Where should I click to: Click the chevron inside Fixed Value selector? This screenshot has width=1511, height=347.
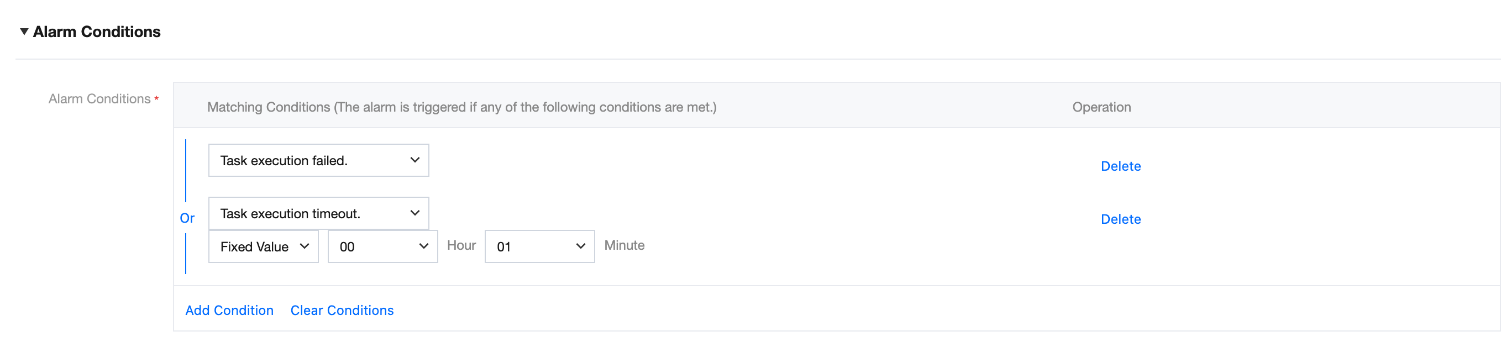[305, 246]
